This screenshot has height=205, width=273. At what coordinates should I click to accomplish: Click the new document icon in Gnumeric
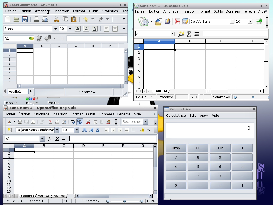click(x=8, y=19)
